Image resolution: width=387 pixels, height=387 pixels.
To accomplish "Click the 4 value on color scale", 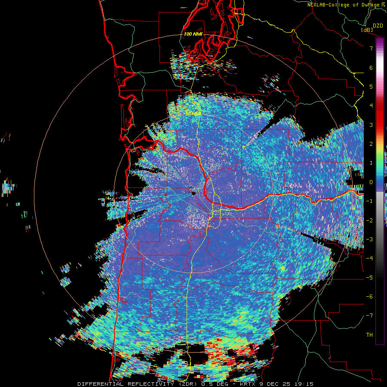I will tap(371, 106).
